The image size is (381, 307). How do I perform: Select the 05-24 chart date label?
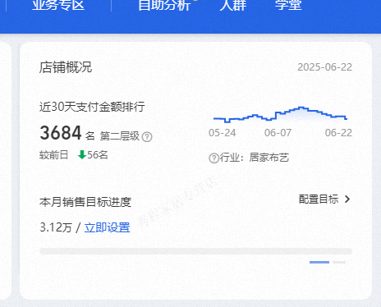click(x=222, y=133)
